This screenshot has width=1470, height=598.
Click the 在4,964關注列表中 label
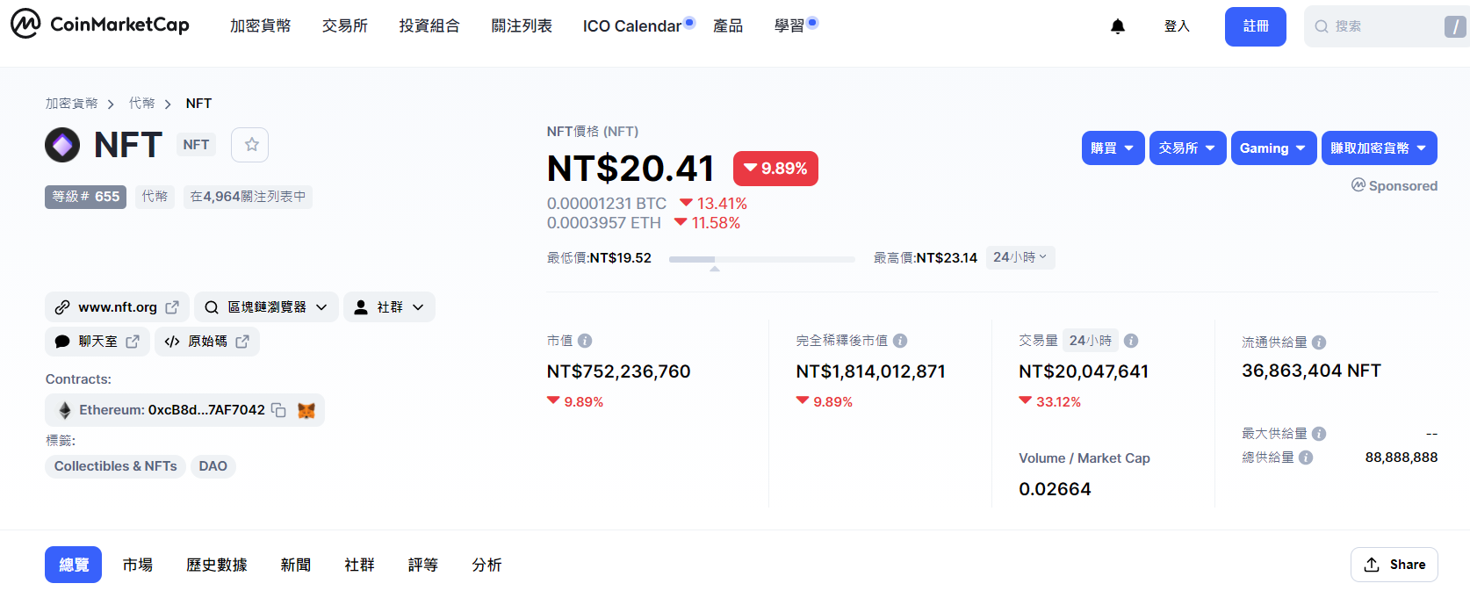tap(249, 197)
